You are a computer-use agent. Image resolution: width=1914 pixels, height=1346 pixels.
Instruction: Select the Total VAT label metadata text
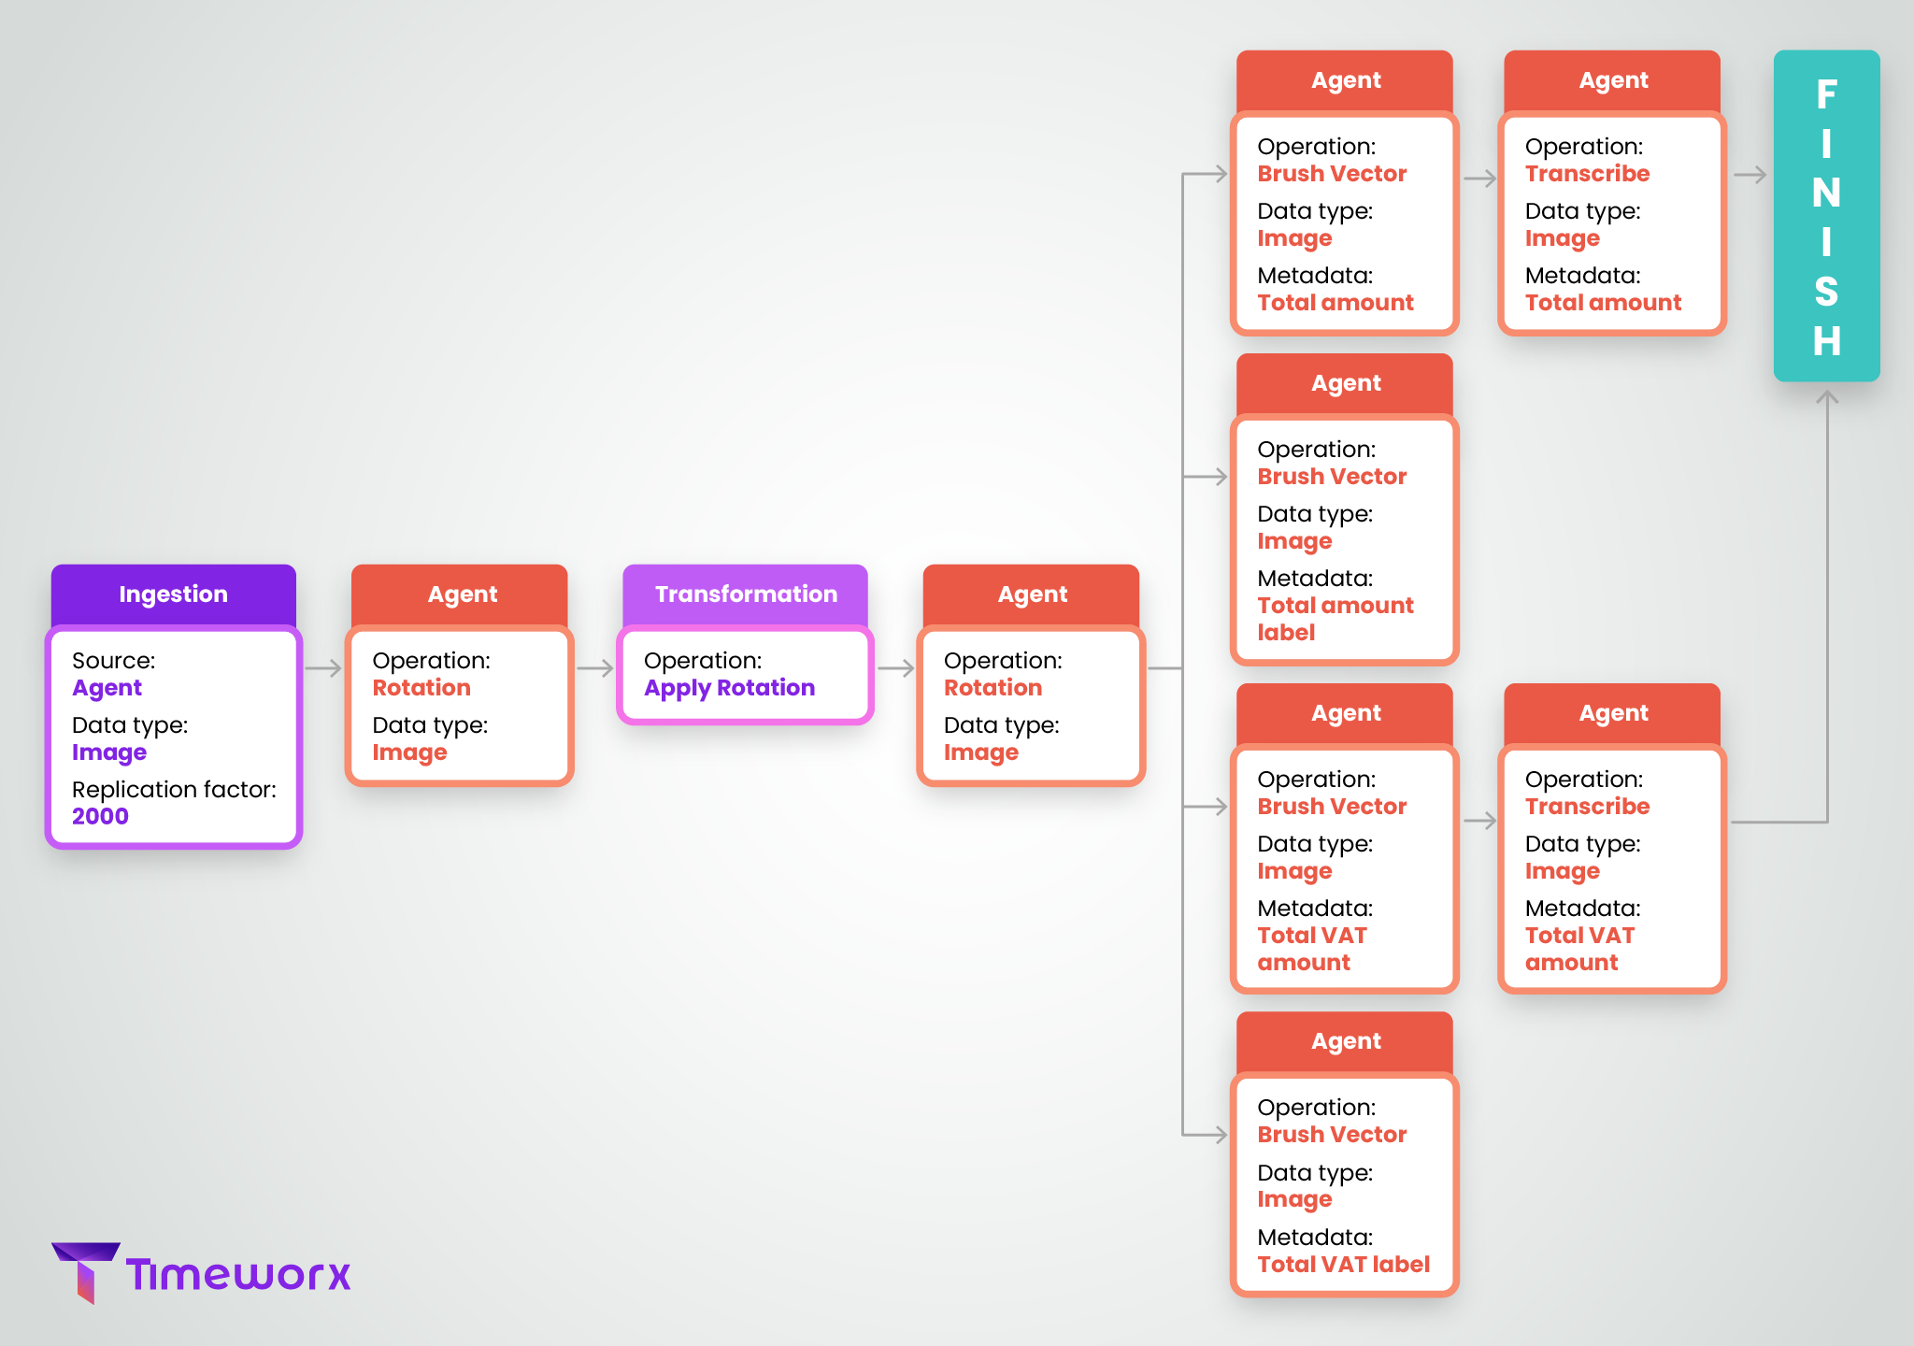1343,1265
